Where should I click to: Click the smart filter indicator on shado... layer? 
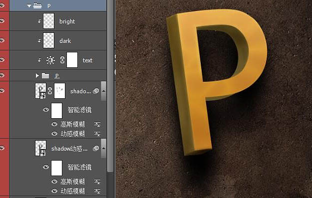pyautogui.click(x=96, y=91)
